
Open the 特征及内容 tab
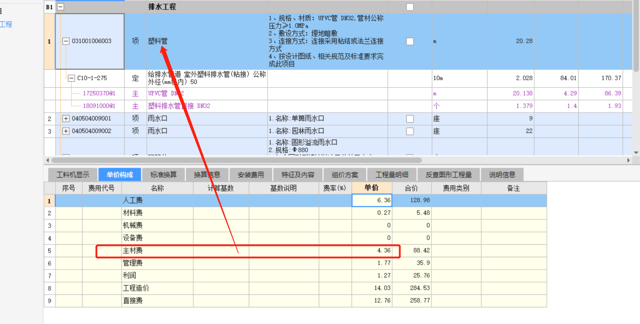pyautogui.click(x=298, y=174)
